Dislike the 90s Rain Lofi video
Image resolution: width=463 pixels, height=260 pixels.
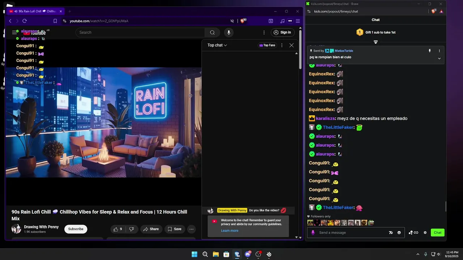[131, 229]
